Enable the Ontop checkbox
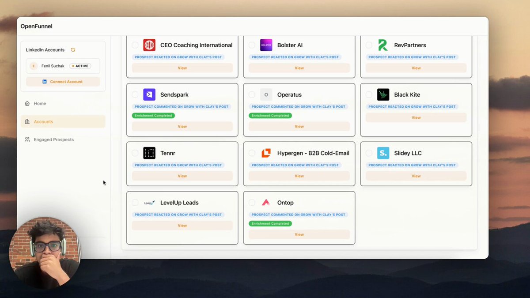 [x=252, y=203]
